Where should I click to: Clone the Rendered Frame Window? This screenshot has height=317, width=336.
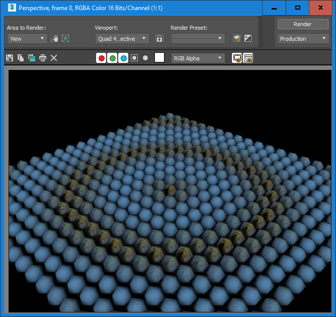point(32,58)
